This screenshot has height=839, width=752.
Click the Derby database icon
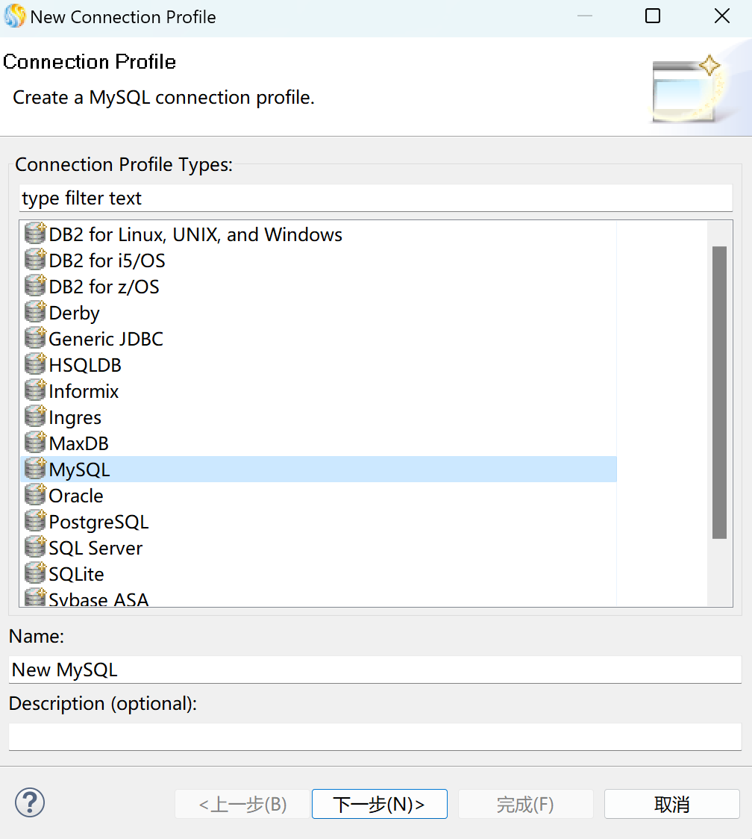[x=35, y=313]
